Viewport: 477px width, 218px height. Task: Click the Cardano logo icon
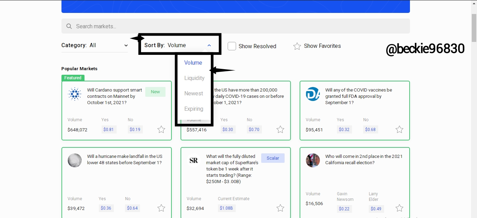click(x=75, y=94)
